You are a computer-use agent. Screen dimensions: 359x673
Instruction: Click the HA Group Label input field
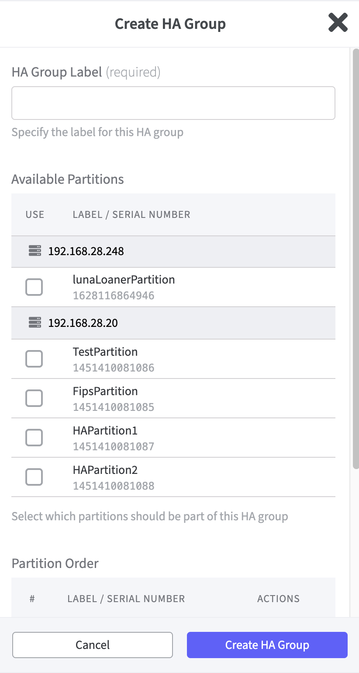pos(173,103)
